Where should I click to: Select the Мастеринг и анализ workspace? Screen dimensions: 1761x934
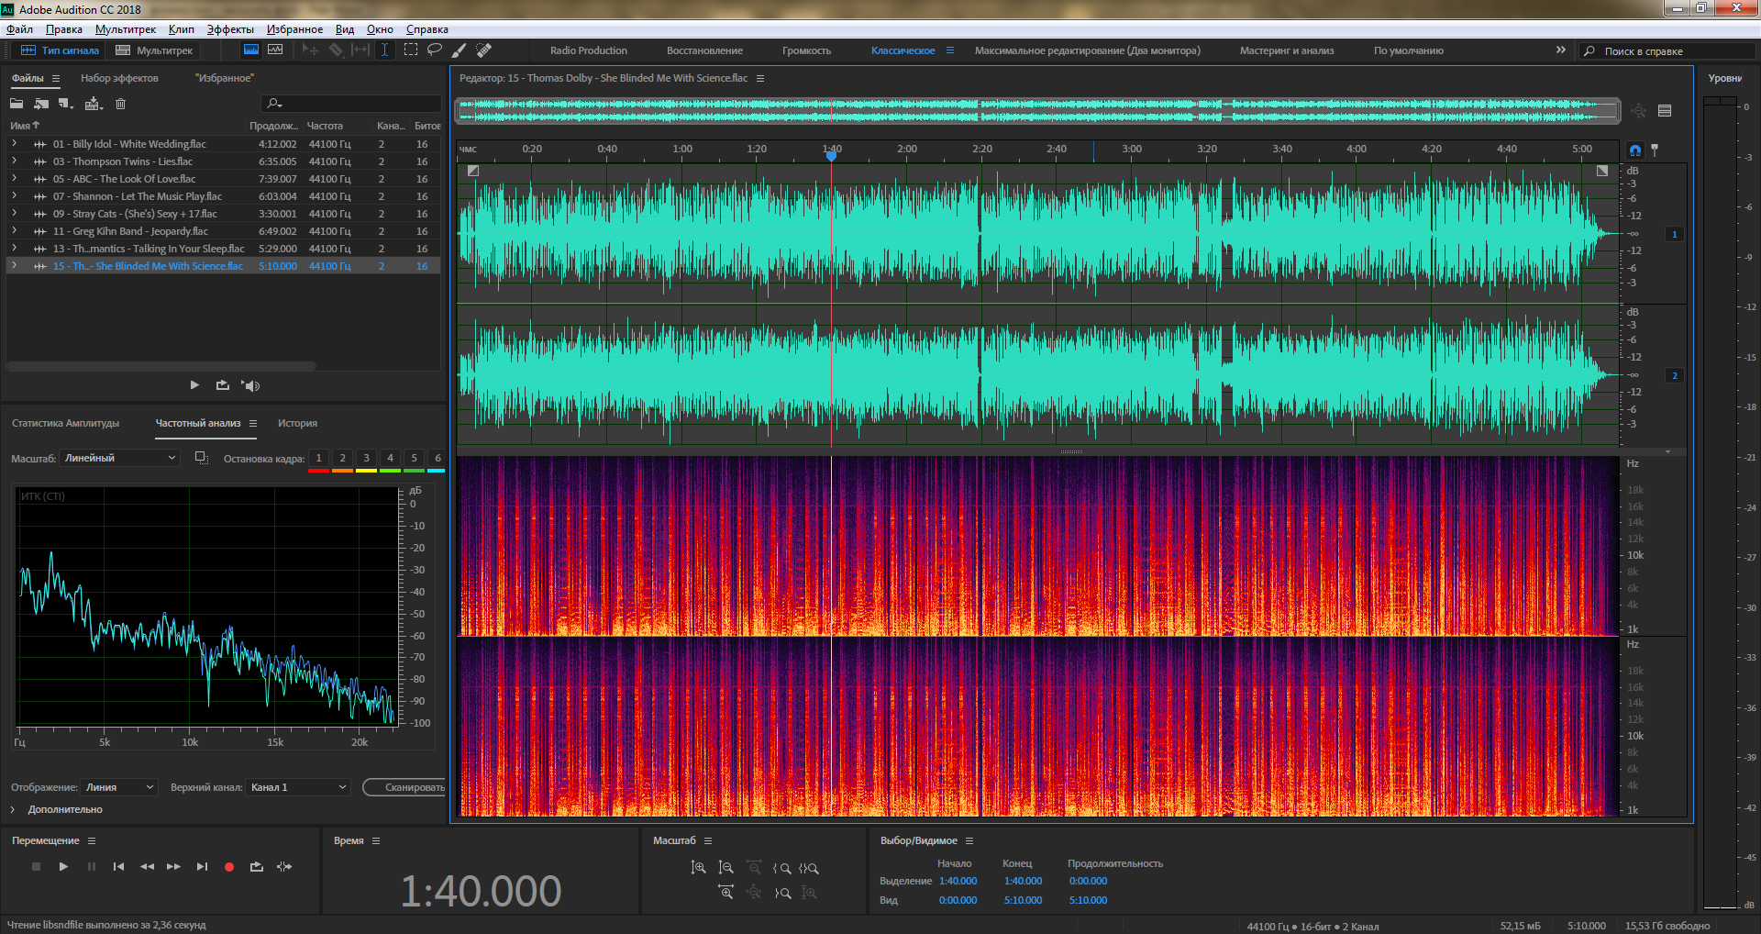[x=1287, y=50]
